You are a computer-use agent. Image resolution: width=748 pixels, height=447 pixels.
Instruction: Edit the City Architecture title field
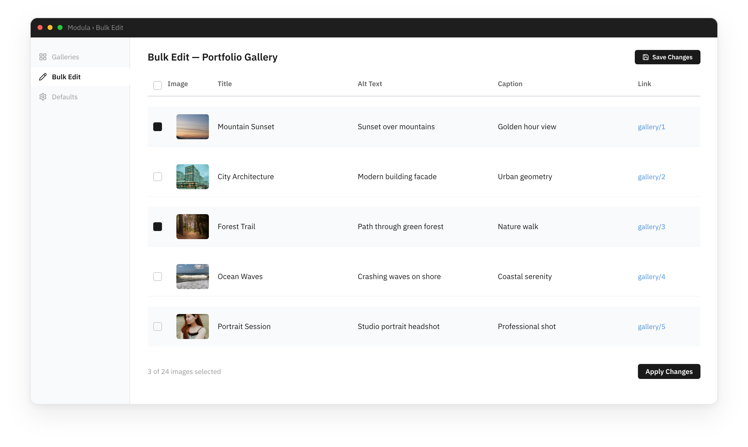click(x=246, y=177)
